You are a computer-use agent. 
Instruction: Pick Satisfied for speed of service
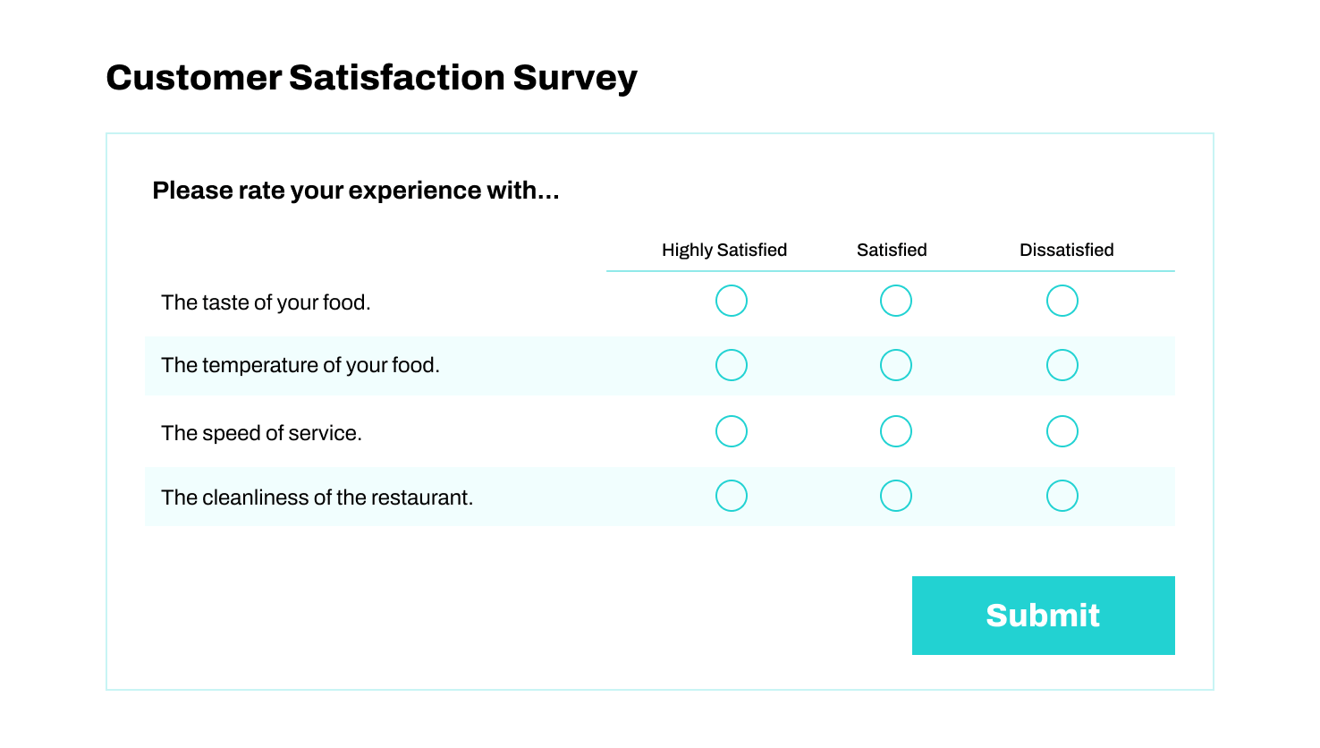(x=895, y=431)
